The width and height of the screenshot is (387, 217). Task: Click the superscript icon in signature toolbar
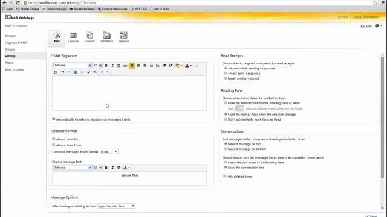coord(88,72)
